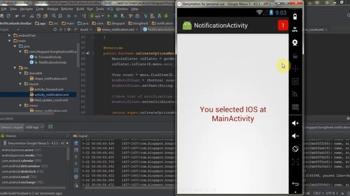The image size is (350, 196).
Task: Click blogspot breadcrumb folder
Action: pyautogui.click(x=115, y=23)
